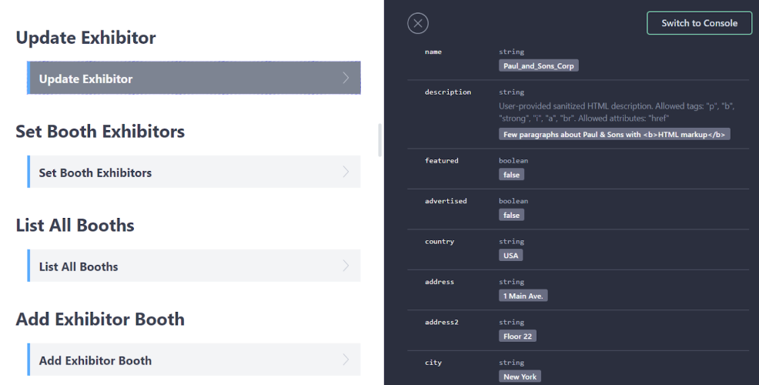Open the List All Booths endpoint row
759x385 pixels.
(194, 266)
